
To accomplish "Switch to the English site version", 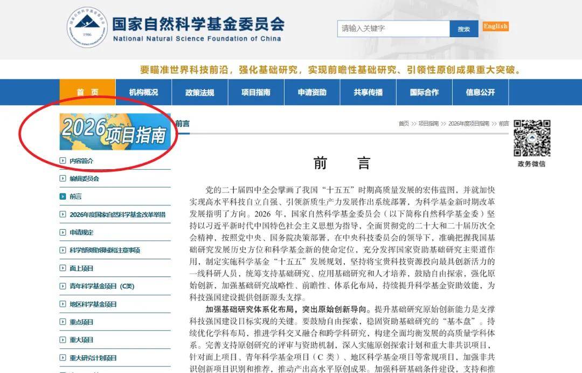I will pyautogui.click(x=495, y=26).
